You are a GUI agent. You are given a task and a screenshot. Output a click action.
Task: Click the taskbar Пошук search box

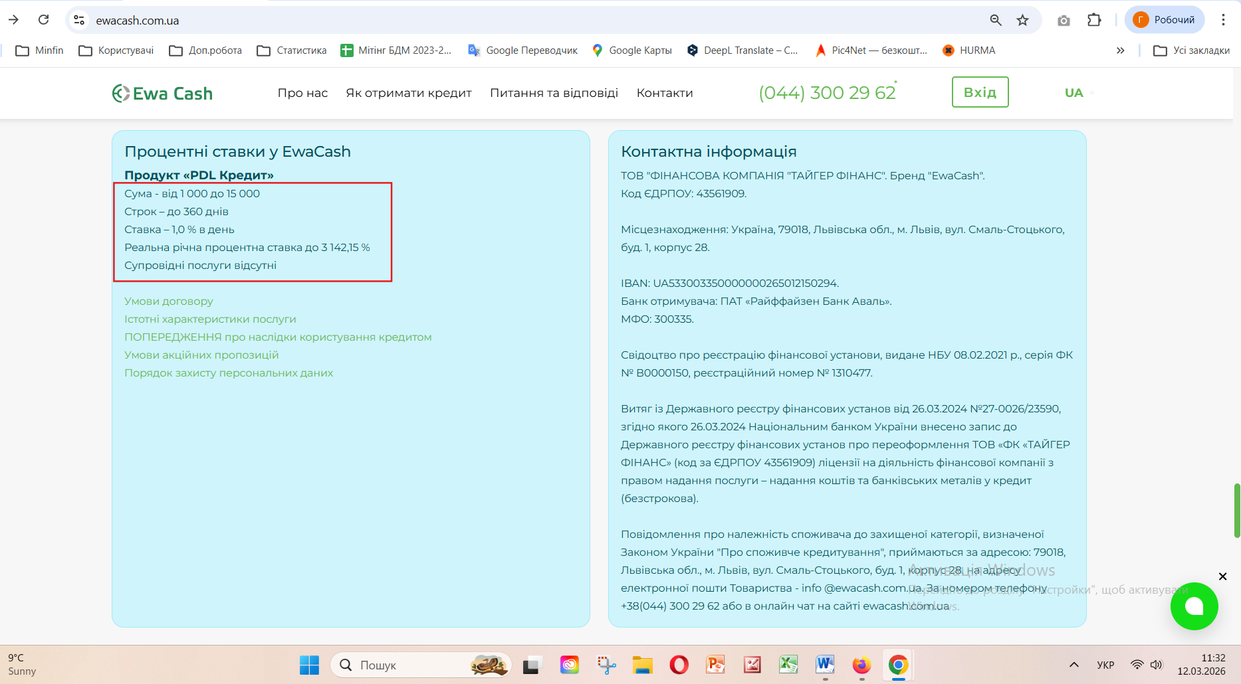point(421,665)
